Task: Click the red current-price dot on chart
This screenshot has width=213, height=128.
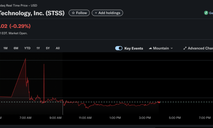Action: (x=159, y=102)
